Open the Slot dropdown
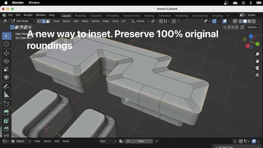Viewport: 263px width, 148px height. pos(108,141)
